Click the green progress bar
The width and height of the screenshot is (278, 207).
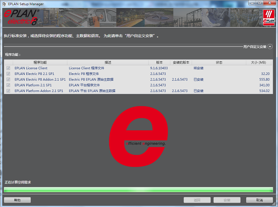(138, 190)
